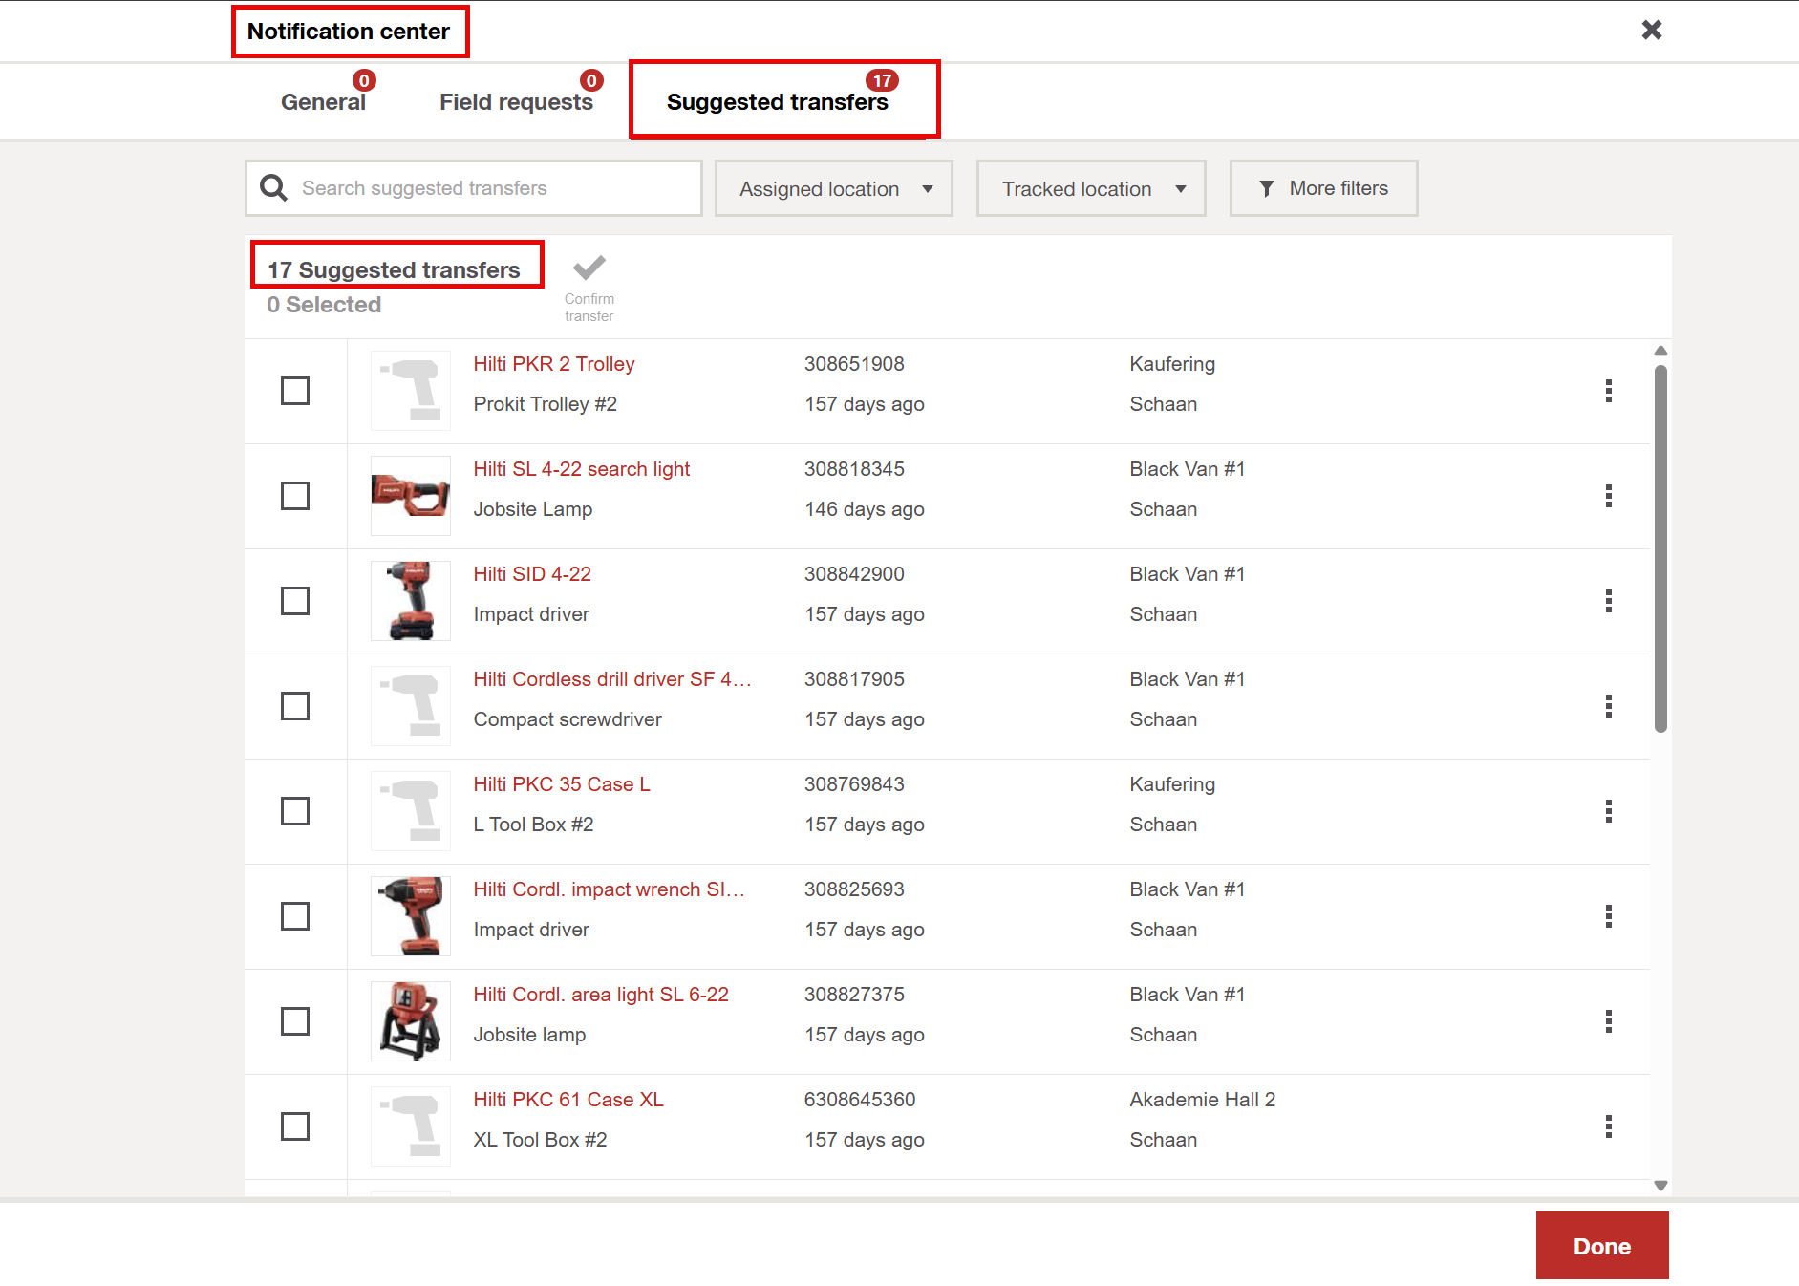Open more options for Hilti PKC 35 Case L
The image size is (1799, 1286).
tap(1609, 811)
